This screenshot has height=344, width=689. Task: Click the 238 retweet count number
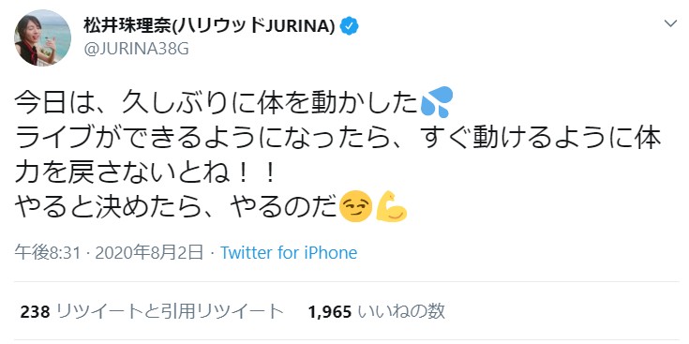[x=36, y=312]
